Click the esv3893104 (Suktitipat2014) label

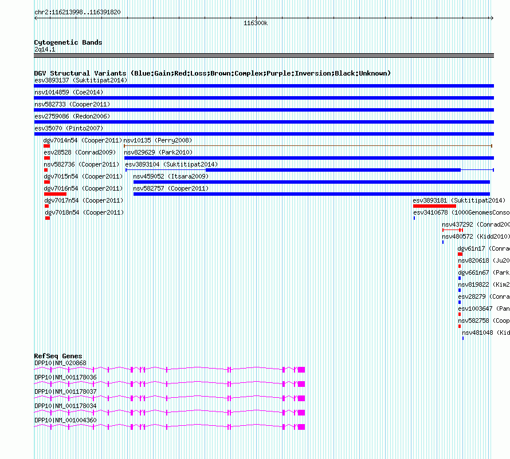pos(171,164)
